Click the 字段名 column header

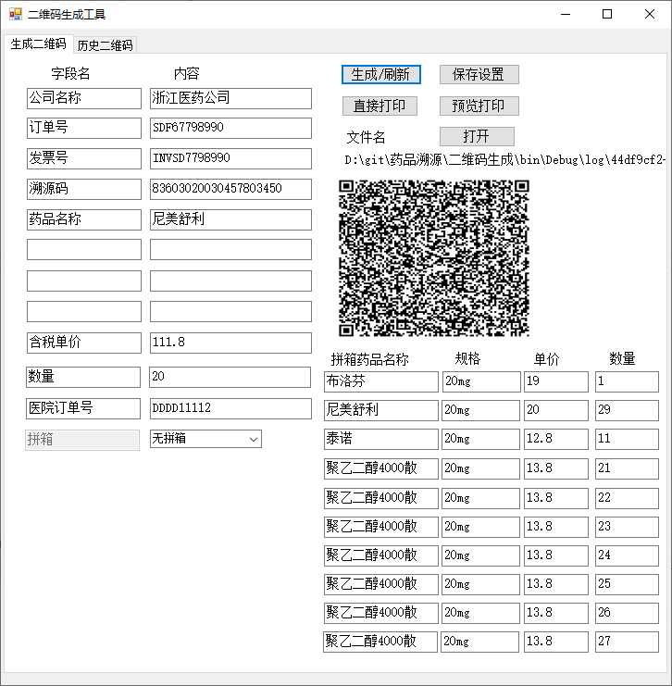[70, 73]
